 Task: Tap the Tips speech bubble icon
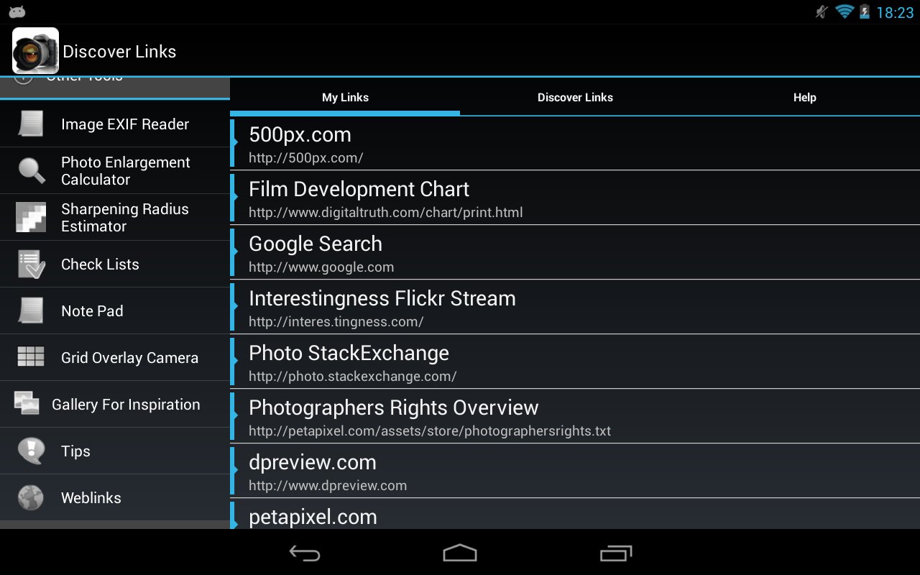(31, 451)
